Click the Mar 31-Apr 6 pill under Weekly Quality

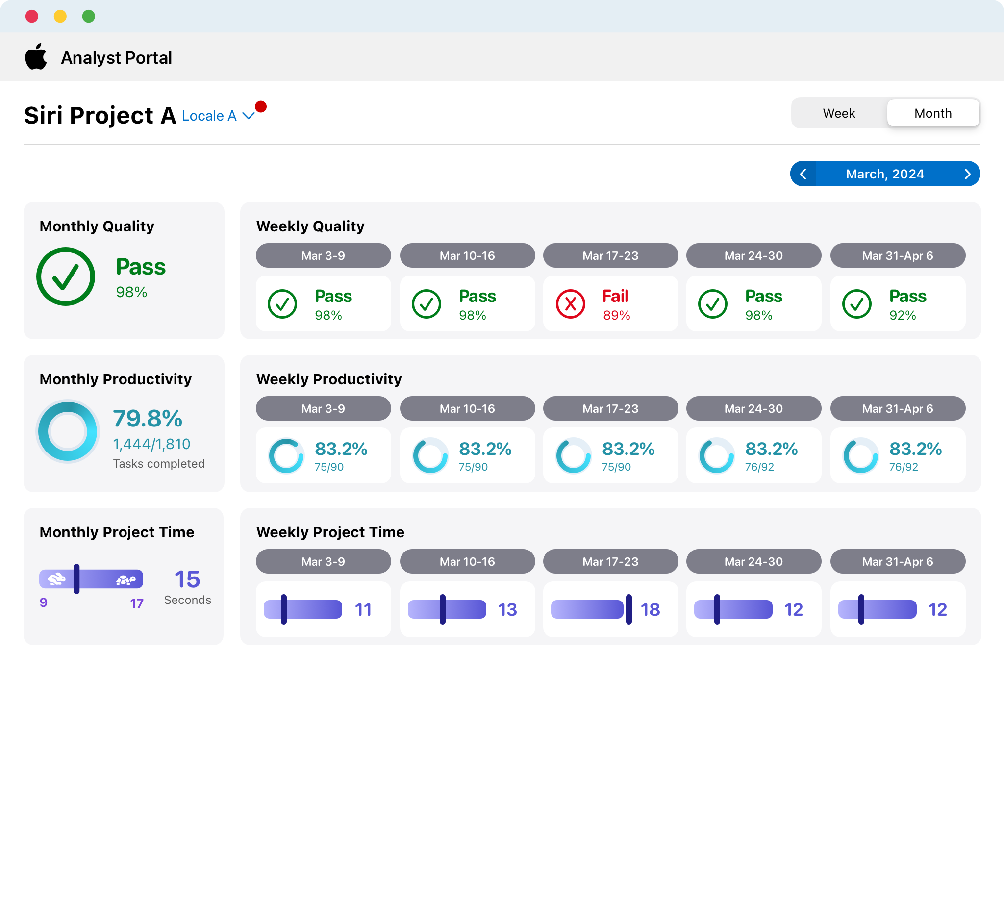pos(898,255)
